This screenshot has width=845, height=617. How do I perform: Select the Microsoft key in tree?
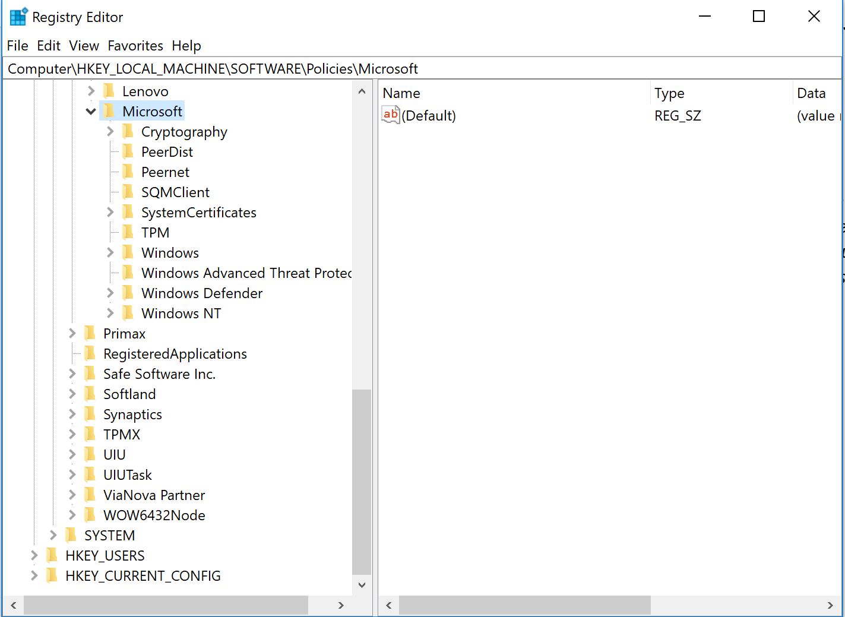pos(152,111)
